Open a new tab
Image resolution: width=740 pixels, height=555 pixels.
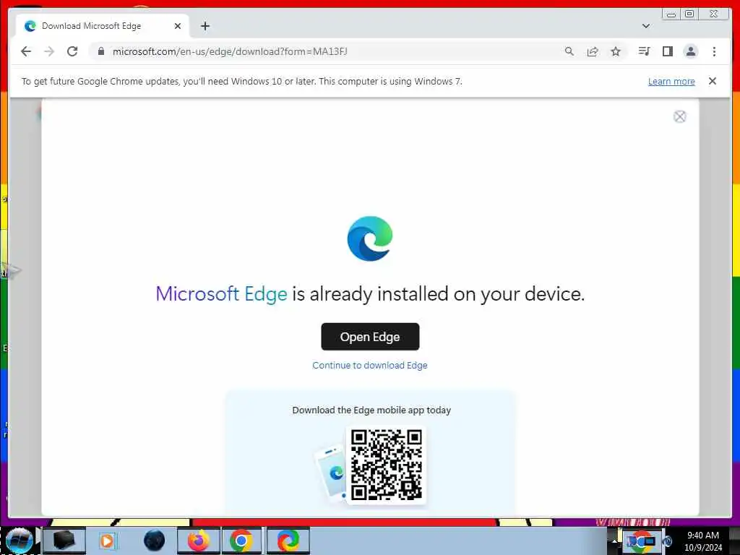(x=205, y=26)
